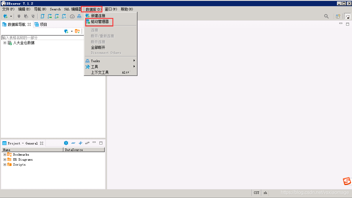The width and height of the screenshot is (352, 198).
Task: Open the Project panel settings gear
Action: click(x=66, y=143)
